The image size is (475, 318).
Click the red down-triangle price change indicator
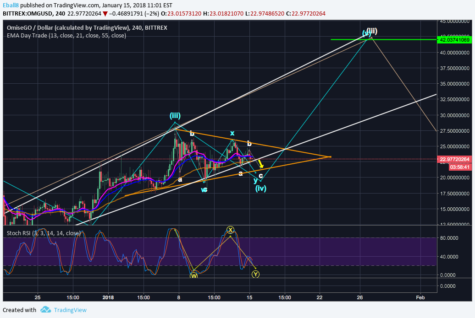pos(105,14)
